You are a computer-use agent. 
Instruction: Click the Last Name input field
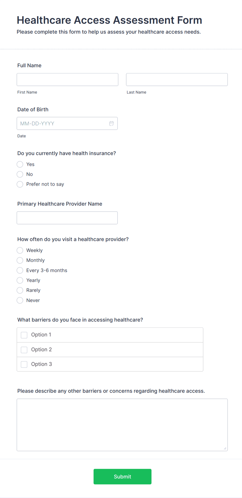coord(177,80)
